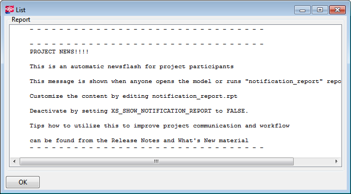Viewport: 351px width, 194px height.
Task: Click the bottom dashed separator line
Action: click(147, 147)
